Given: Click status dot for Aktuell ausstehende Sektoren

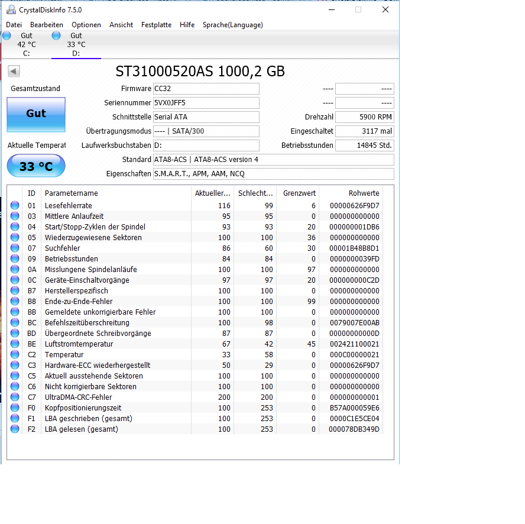Looking at the screenshot, I should tap(15, 376).
